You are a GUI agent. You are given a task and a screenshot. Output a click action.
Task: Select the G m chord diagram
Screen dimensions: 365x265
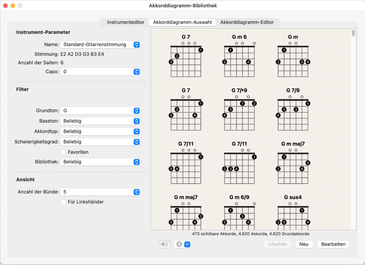(293, 56)
